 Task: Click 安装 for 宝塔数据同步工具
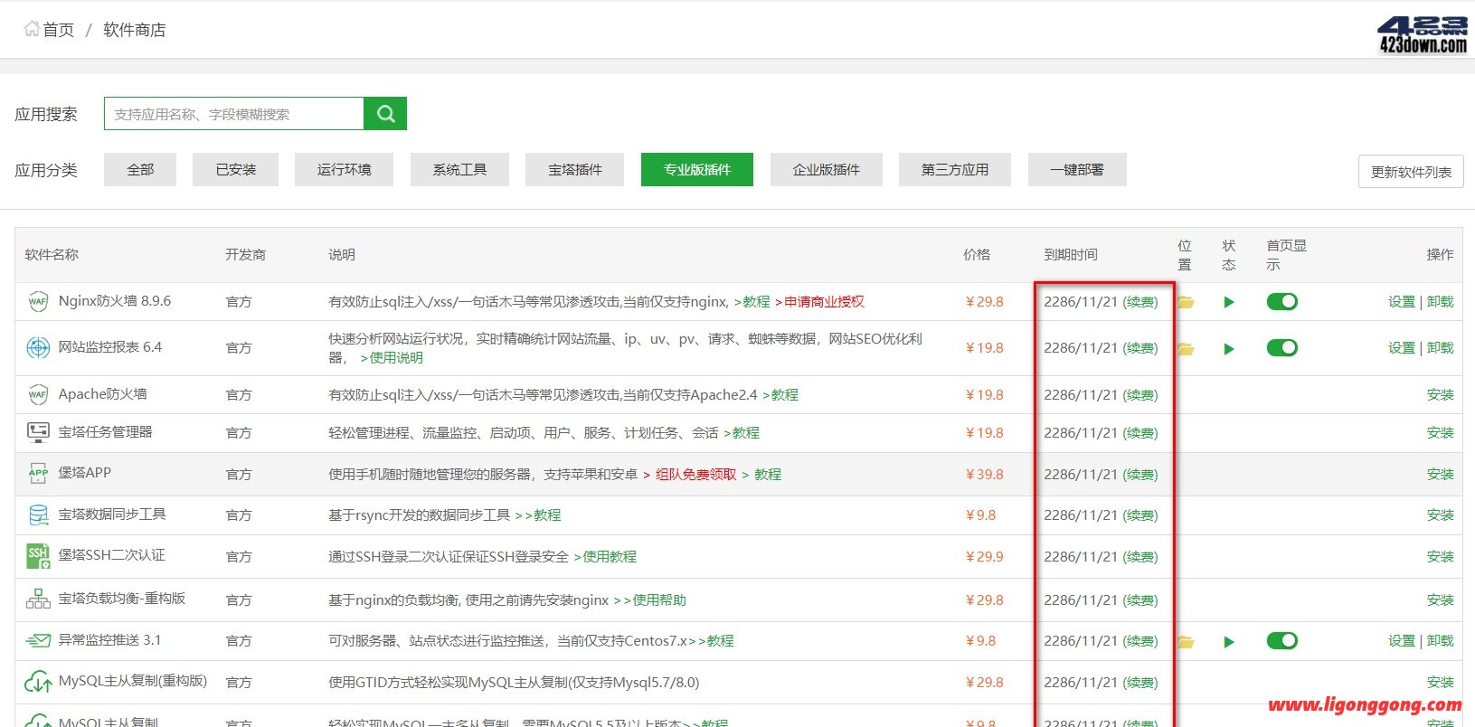(1441, 515)
